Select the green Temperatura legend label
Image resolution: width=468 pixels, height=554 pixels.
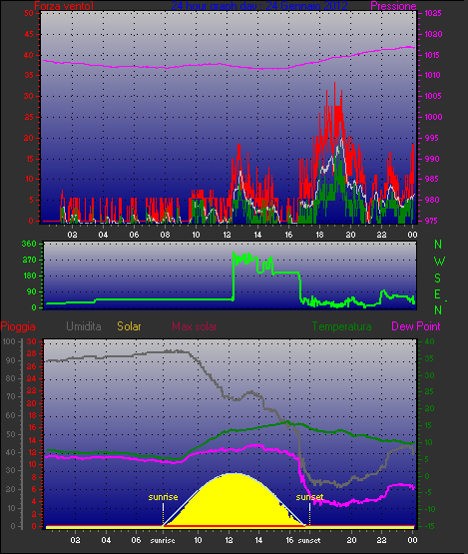click(341, 326)
